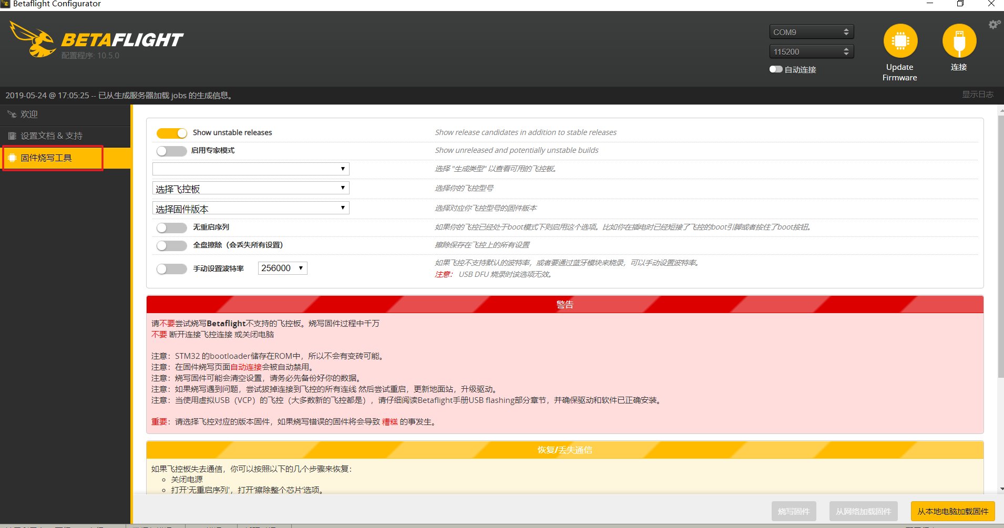Open the settings gear in top right corner
This screenshot has width=1004, height=528.
(x=993, y=24)
